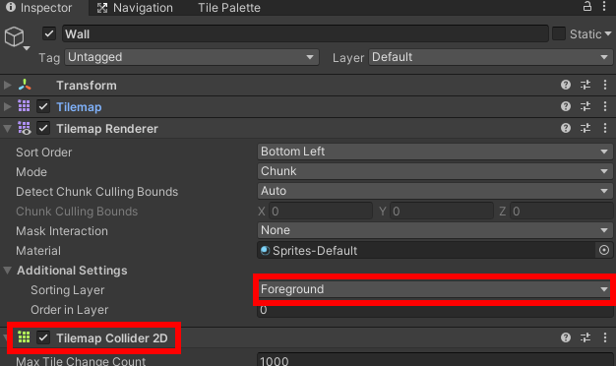The width and height of the screenshot is (616, 366).
Task: Open the Tilemap preset selector icon
Action: (585, 106)
